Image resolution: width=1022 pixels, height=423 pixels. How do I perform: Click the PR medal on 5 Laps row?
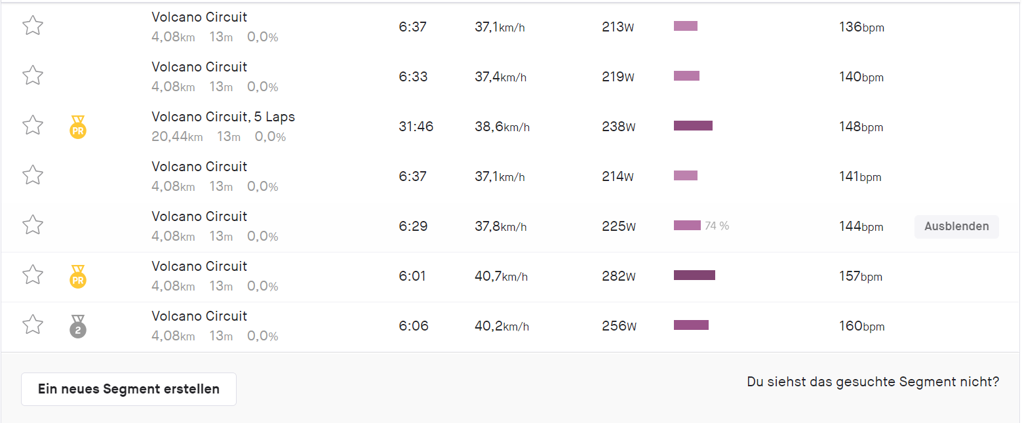[x=78, y=127]
